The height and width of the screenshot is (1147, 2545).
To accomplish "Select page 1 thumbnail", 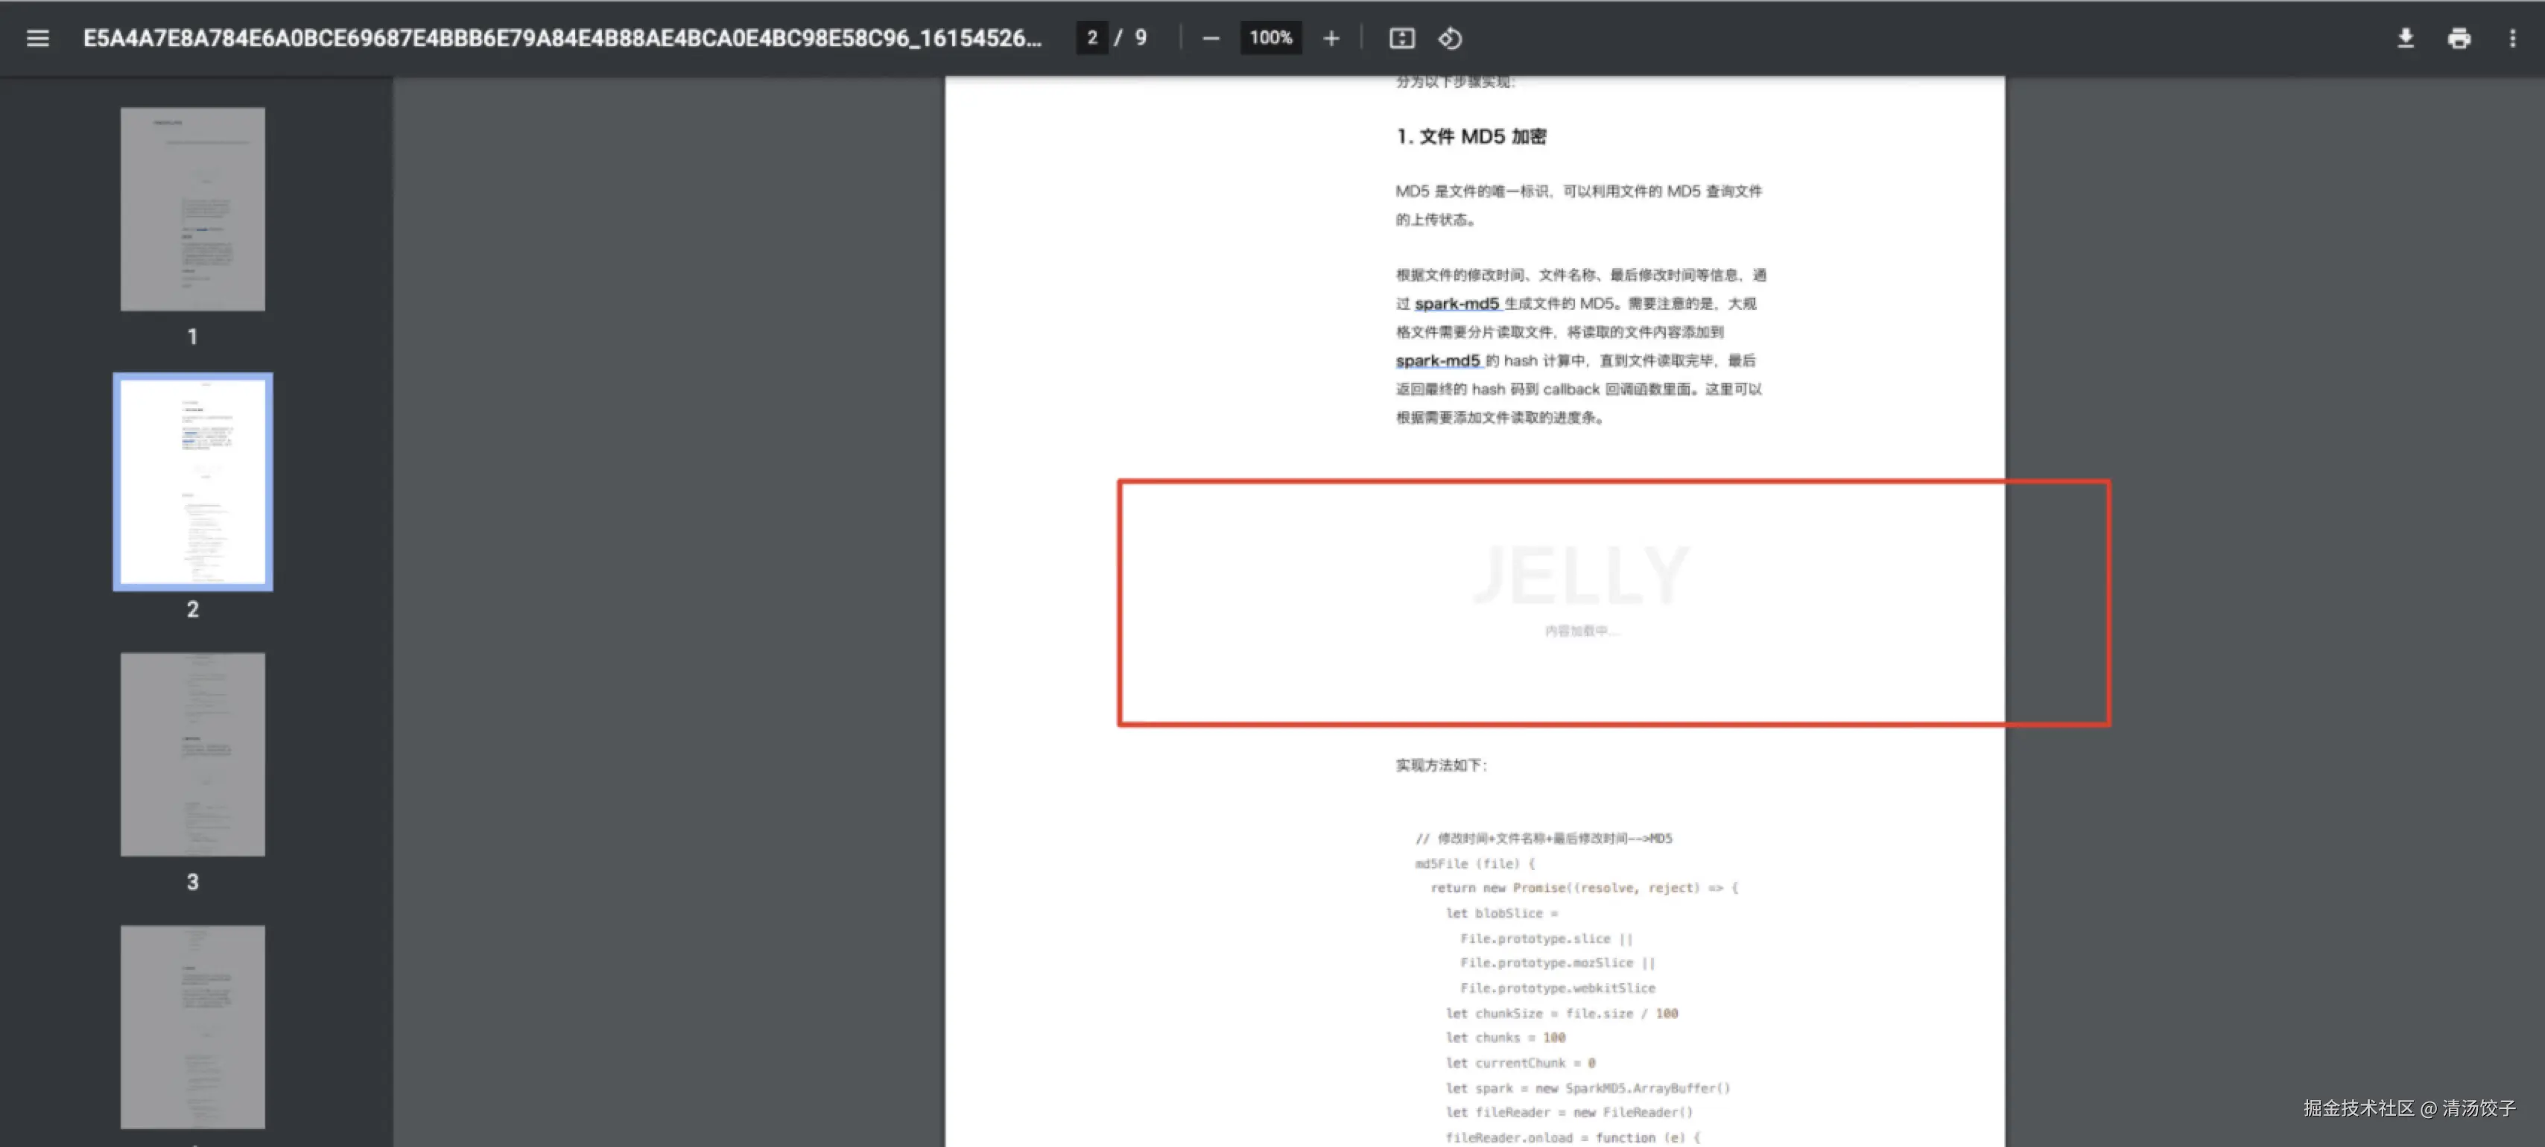I will 193,209.
